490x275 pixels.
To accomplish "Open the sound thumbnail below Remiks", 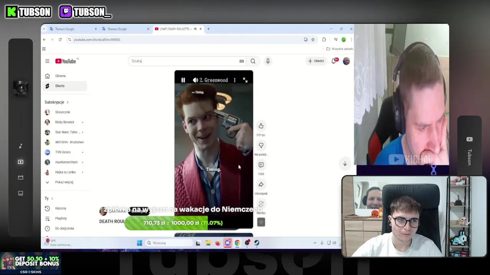I will (x=261, y=222).
